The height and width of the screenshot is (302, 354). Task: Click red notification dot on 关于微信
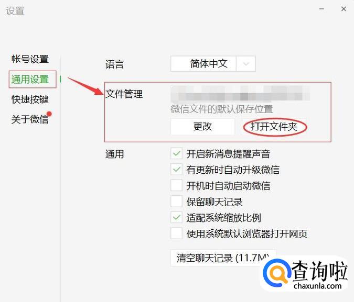point(49,114)
